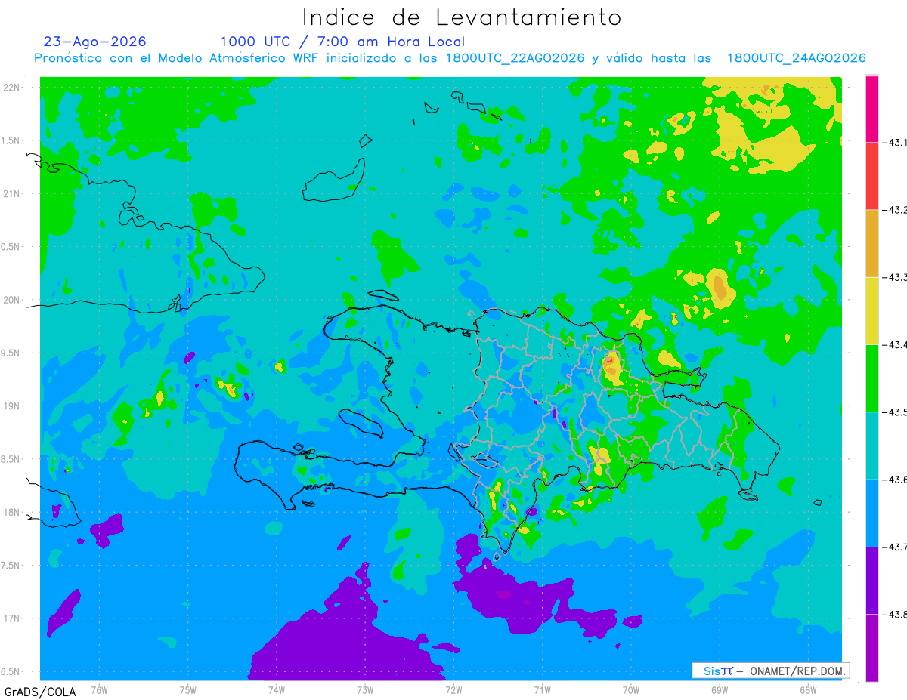The width and height of the screenshot is (907, 700).
Task: Select the "7.5N" latitude tick label
Action: [11, 566]
